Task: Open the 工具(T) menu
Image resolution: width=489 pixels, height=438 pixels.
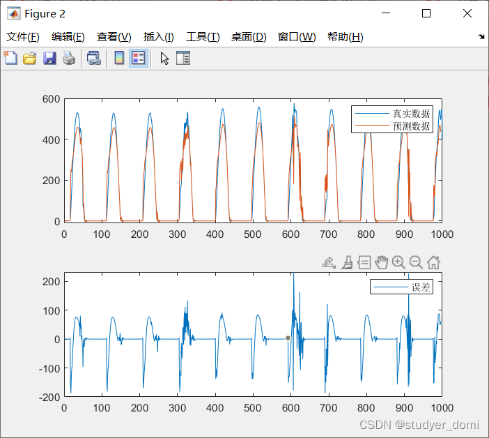Action: pyautogui.click(x=203, y=37)
